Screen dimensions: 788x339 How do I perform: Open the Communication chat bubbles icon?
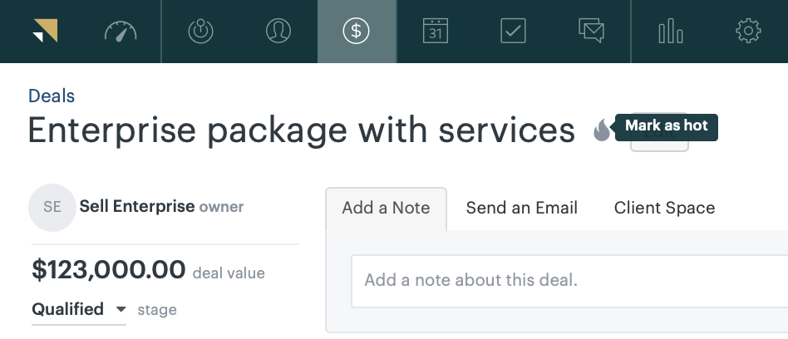pos(591,31)
